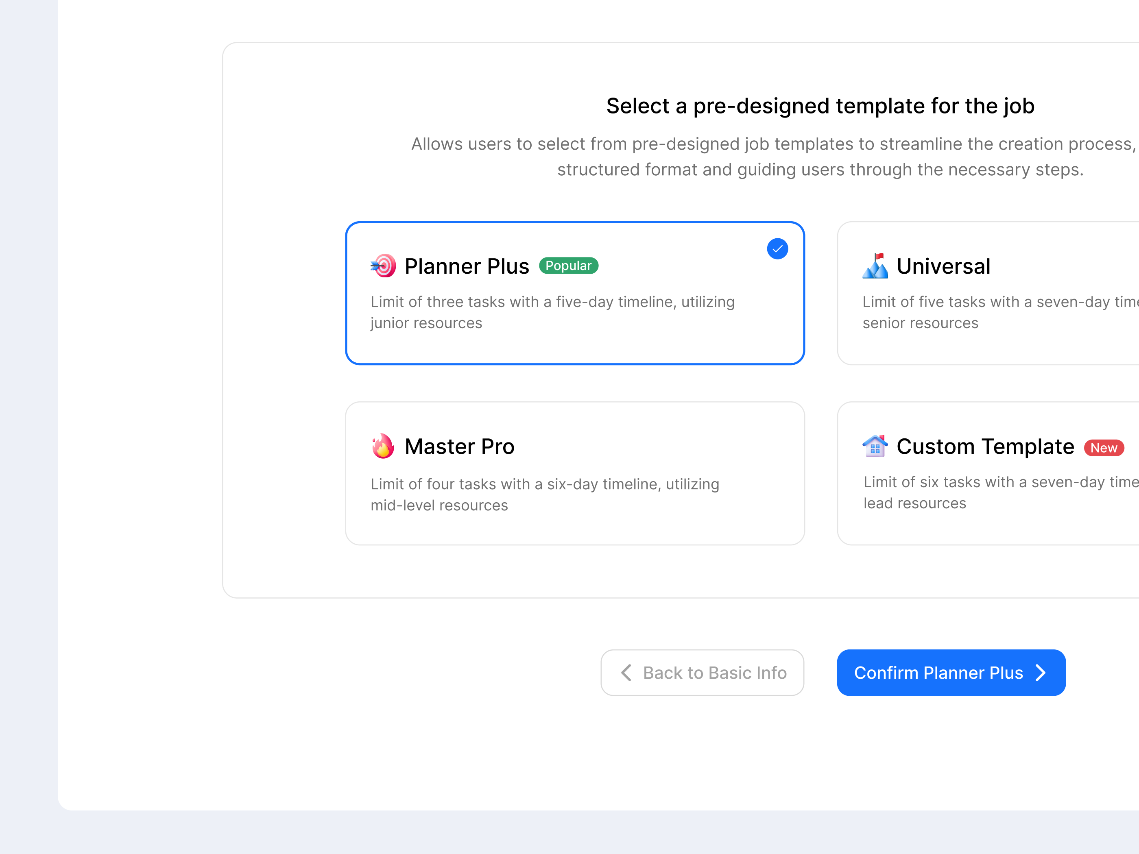Click the Planner Plus title text
1139x854 pixels.
pos(466,266)
